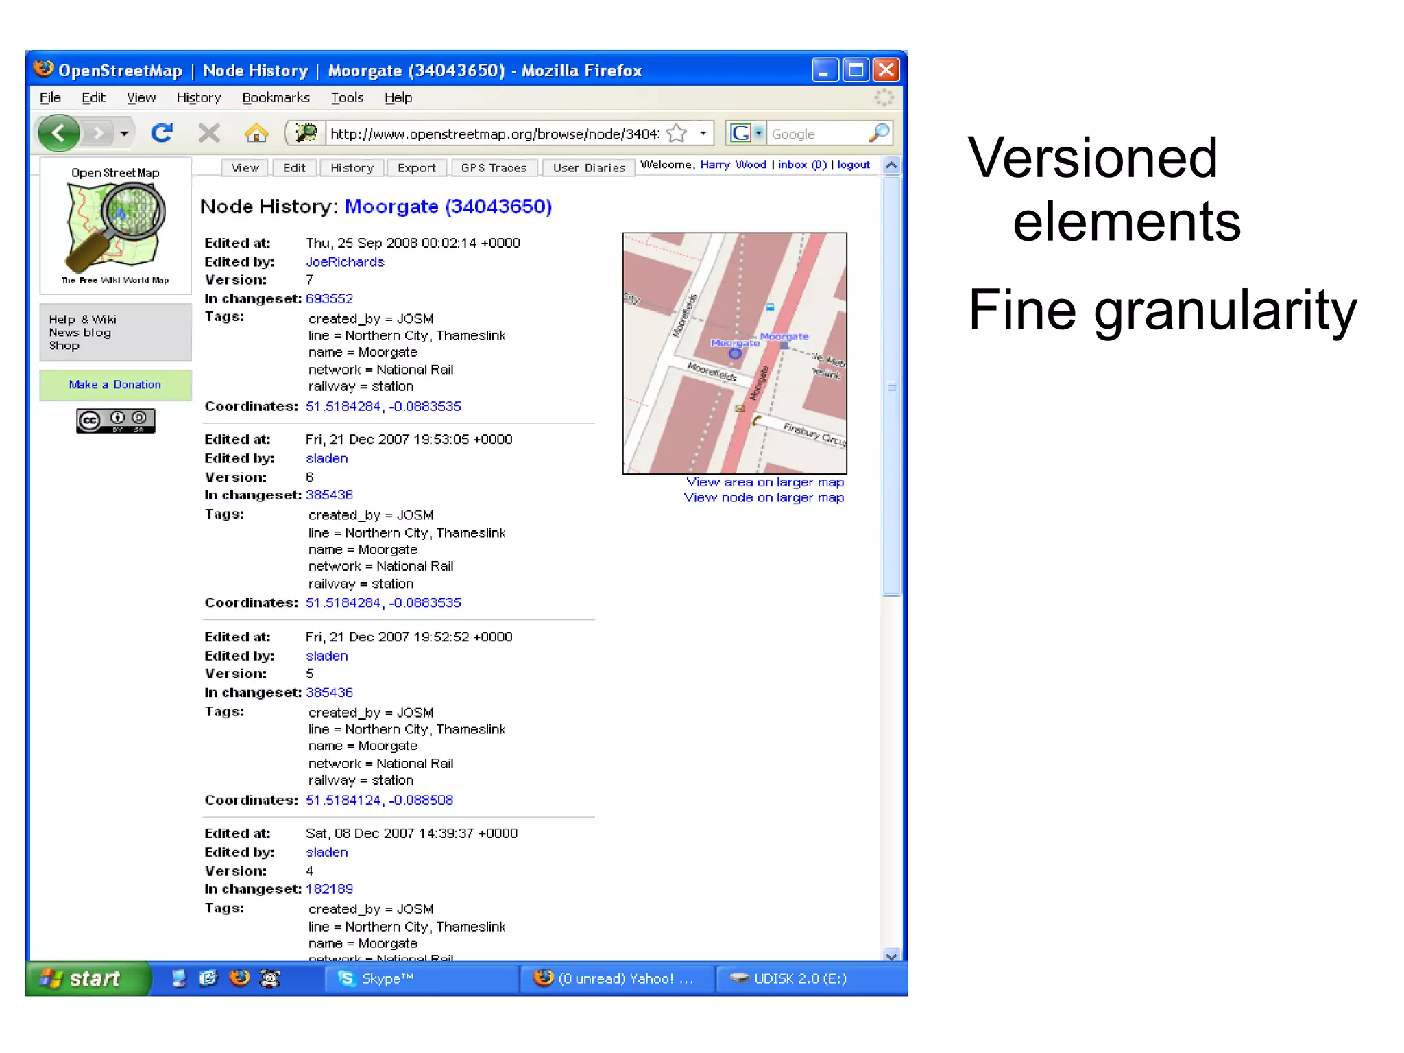Screen dimensions: 1404x1053
Task: Switch to UDISK 2.0 (E:) taskbar button
Action: [810, 979]
